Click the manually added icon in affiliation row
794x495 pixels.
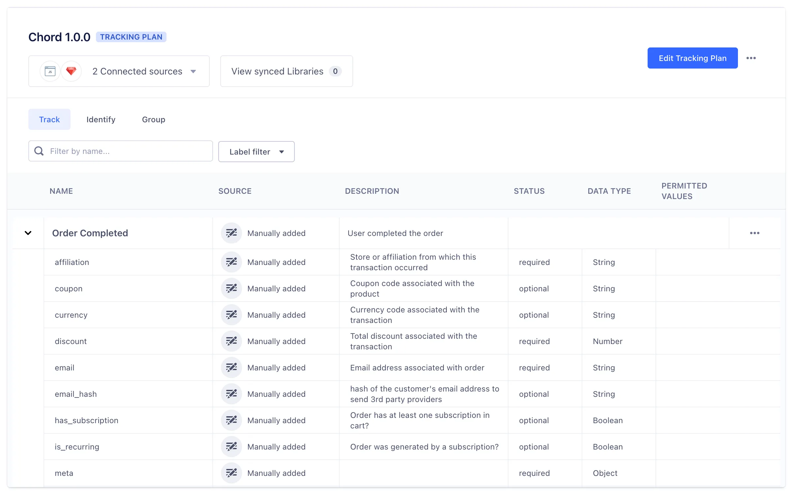point(231,262)
